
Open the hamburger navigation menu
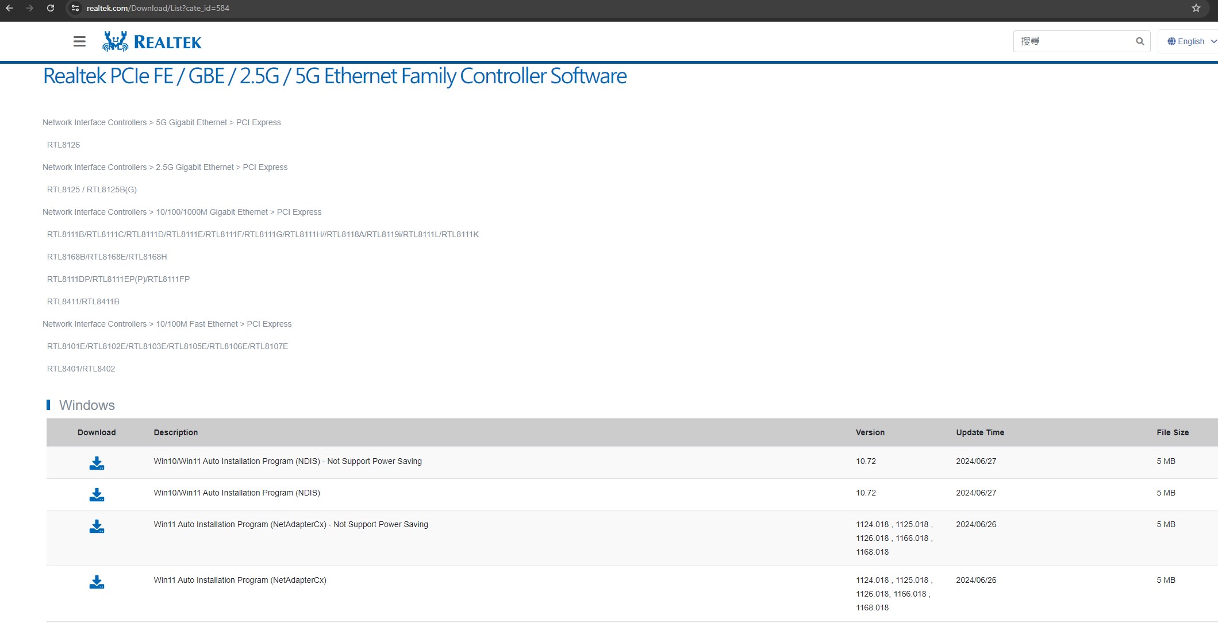pyautogui.click(x=79, y=41)
